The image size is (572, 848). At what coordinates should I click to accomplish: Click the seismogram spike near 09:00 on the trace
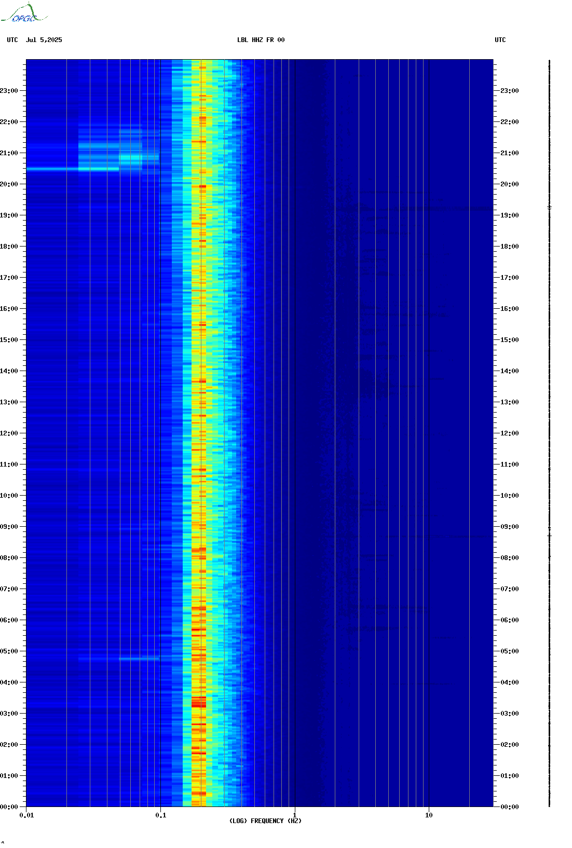click(549, 535)
